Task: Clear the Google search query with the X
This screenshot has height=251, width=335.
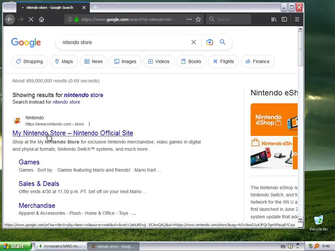Action: (x=194, y=42)
